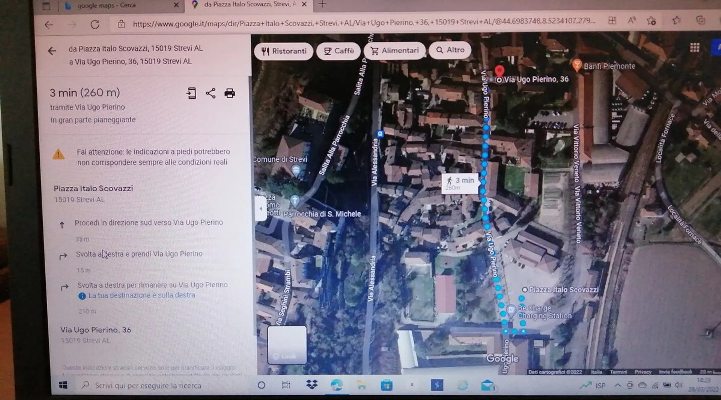Select step Svolta a destra per rimanere
The height and width of the screenshot is (400, 721).
pos(152,285)
